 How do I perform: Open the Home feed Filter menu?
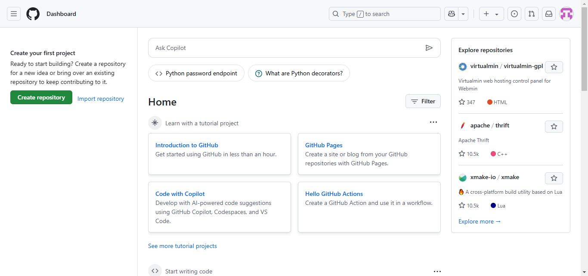[423, 101]
